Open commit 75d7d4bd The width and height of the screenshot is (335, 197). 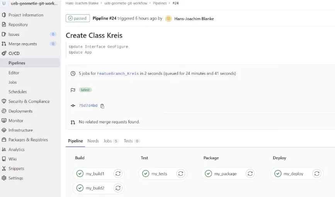[88, 106]
